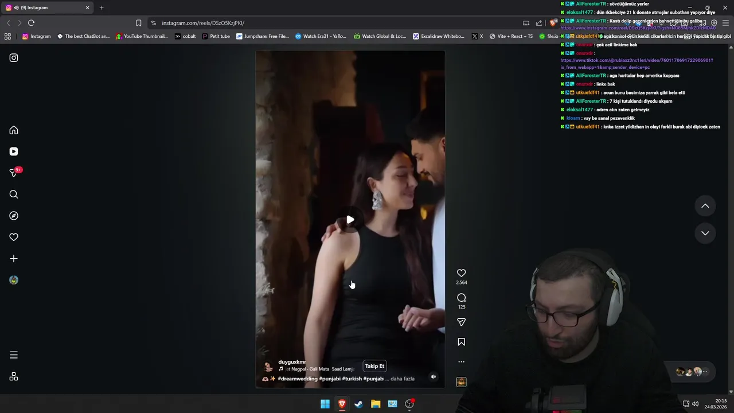Screen dimensions: 734x413
Task: Reload the browser page
Action: coord(31,23)
